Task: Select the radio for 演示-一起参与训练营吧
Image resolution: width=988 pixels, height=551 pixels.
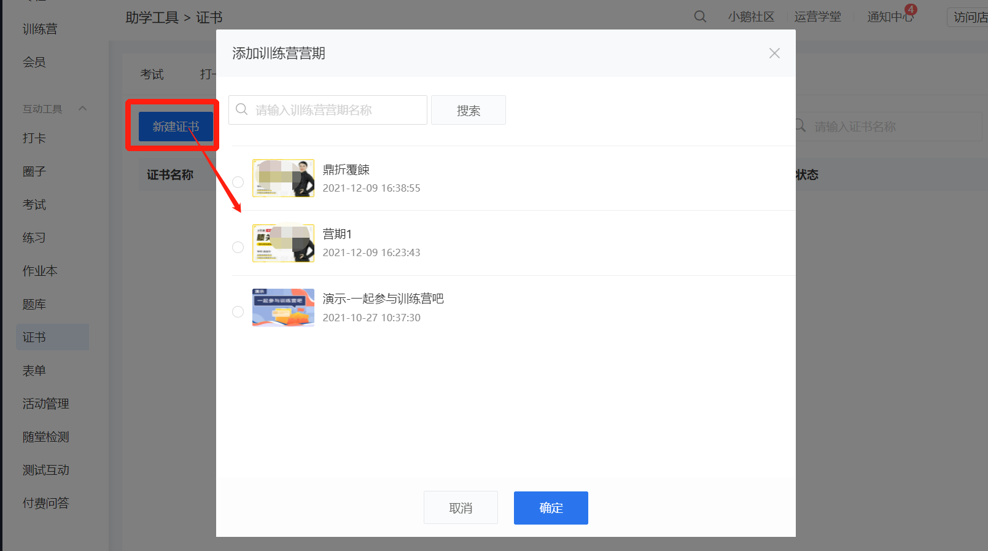Action: [238, 311]
